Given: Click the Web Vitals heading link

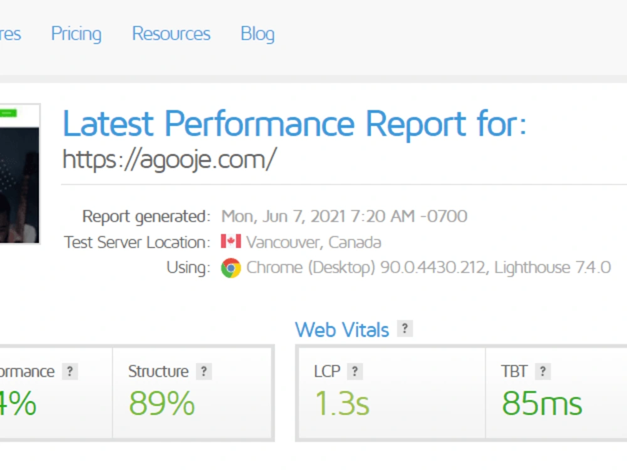Looking at the screenshot, I should click(x=342, y=330).
